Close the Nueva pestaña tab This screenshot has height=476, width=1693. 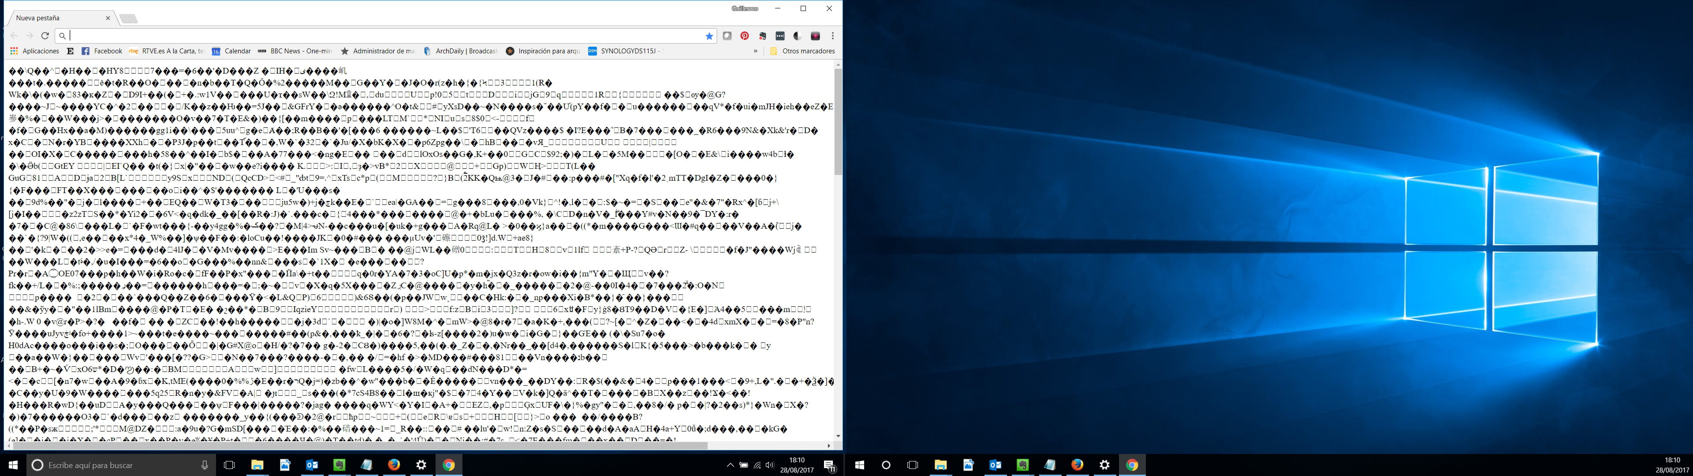[x=108, y=19]
